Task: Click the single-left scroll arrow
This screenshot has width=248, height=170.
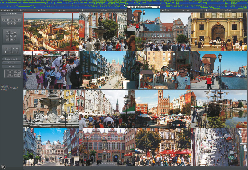Action: (9, 49)
